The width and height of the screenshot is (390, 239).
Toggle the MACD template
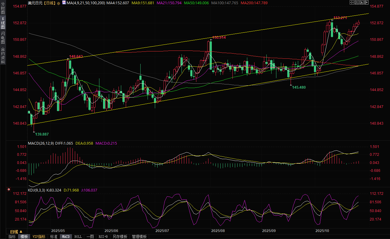(x=66, y=237)
